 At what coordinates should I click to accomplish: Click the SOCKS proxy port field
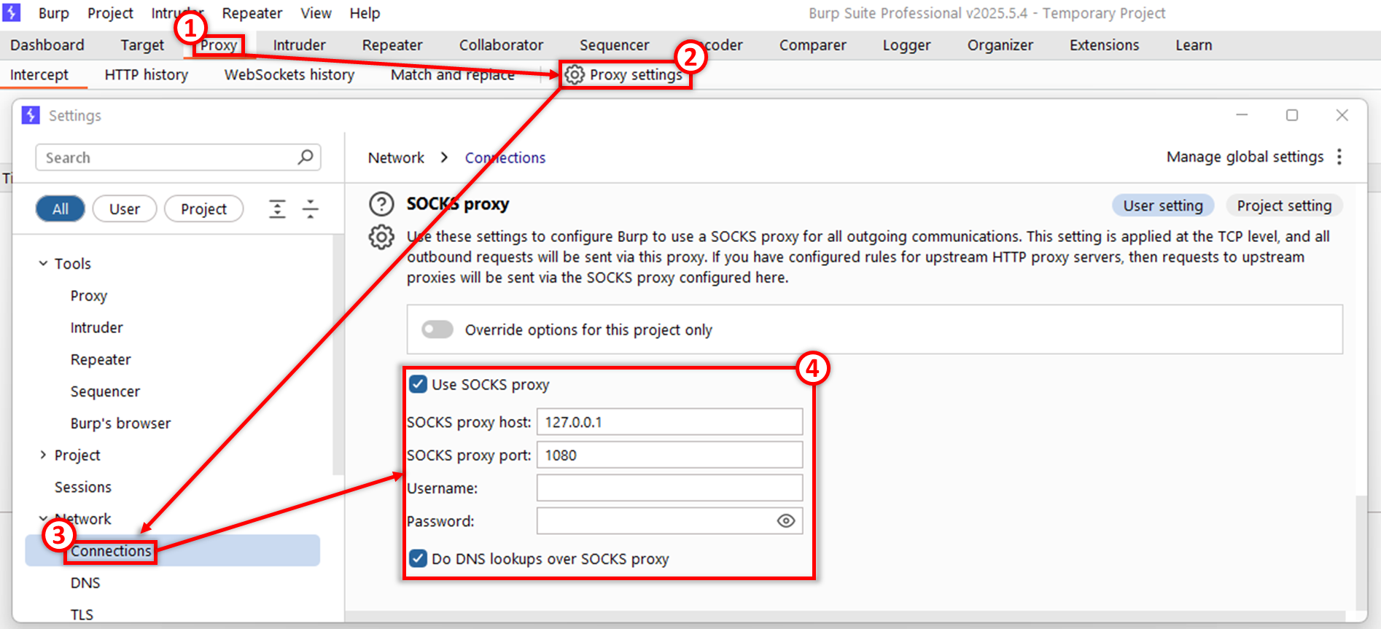coord(669,455)
